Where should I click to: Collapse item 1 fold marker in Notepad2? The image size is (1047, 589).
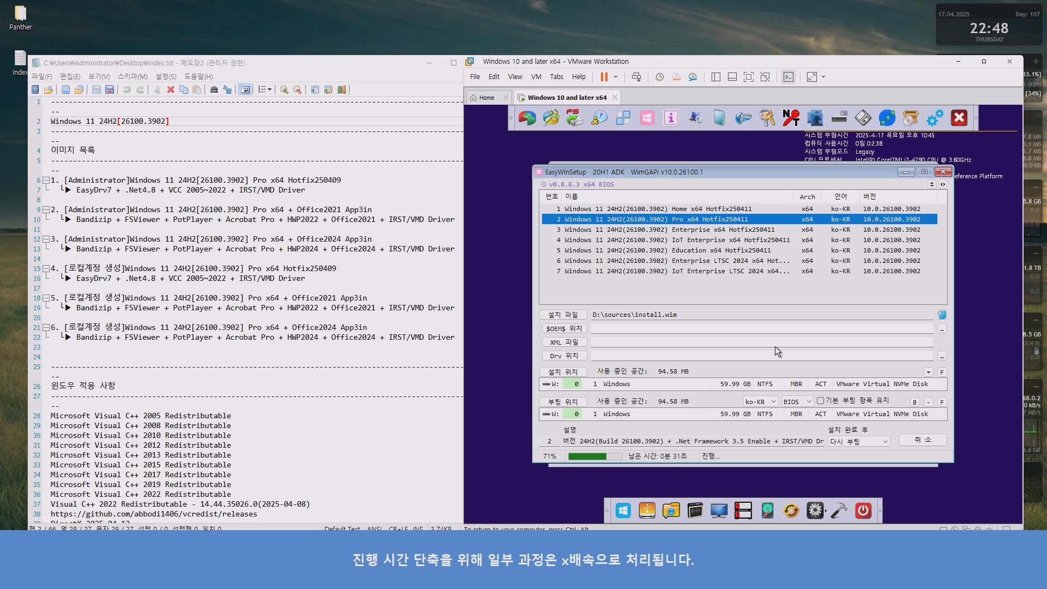pyautogui.click(x=46, y=180)
